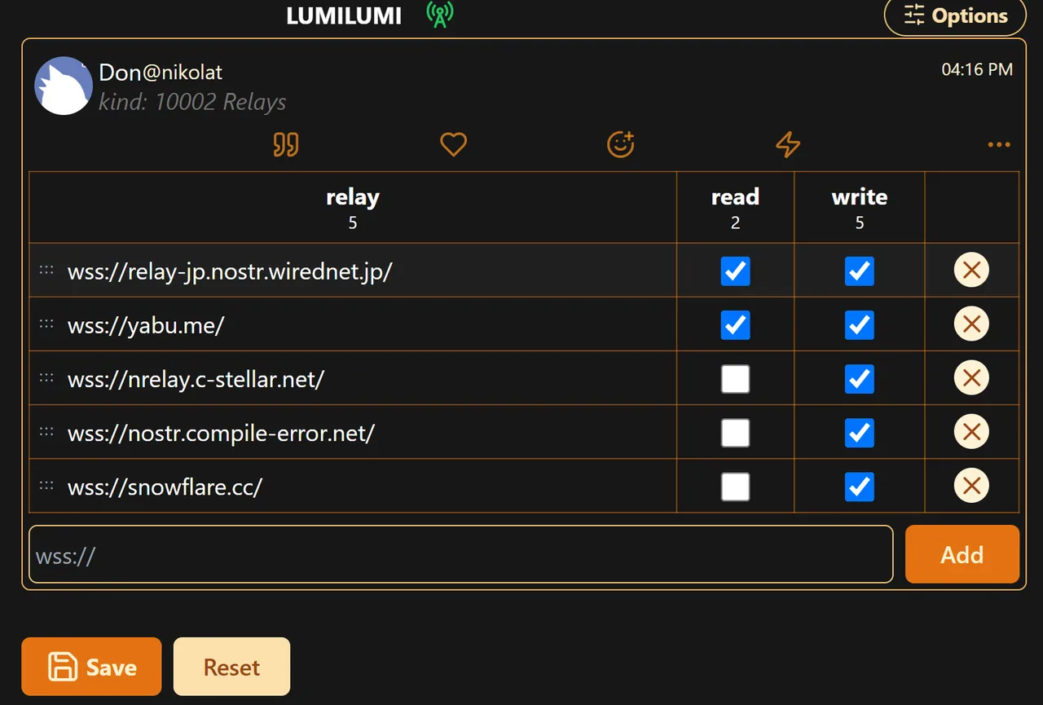Open the three-dot more menu
Screen dimensions: 1043x705
coord(998,145)
